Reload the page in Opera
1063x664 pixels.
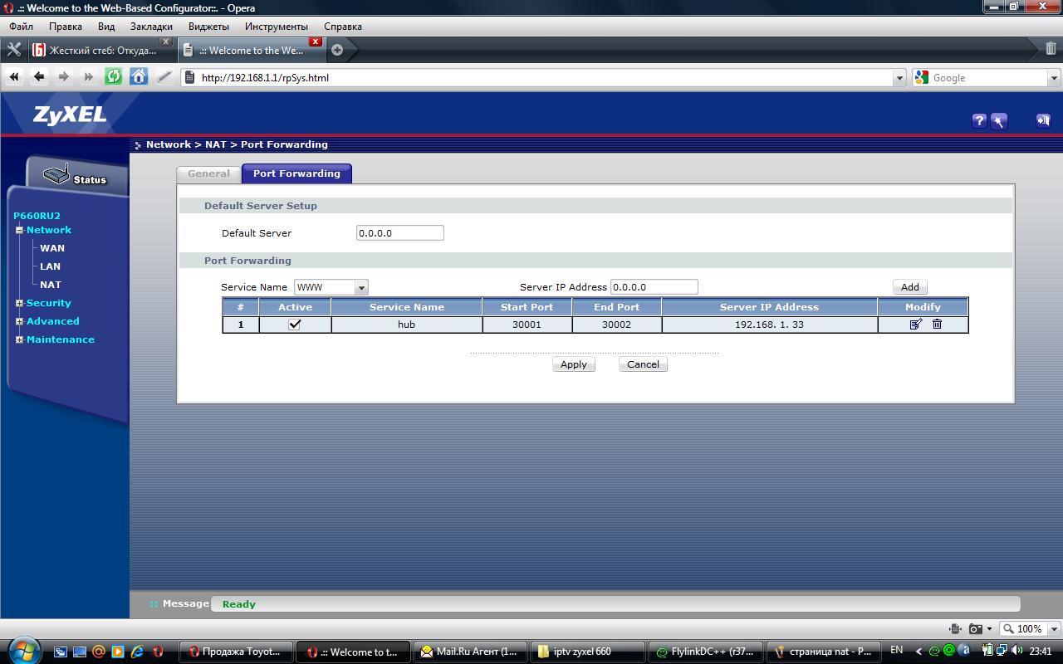pyautogui.click(x=114, y=77)
